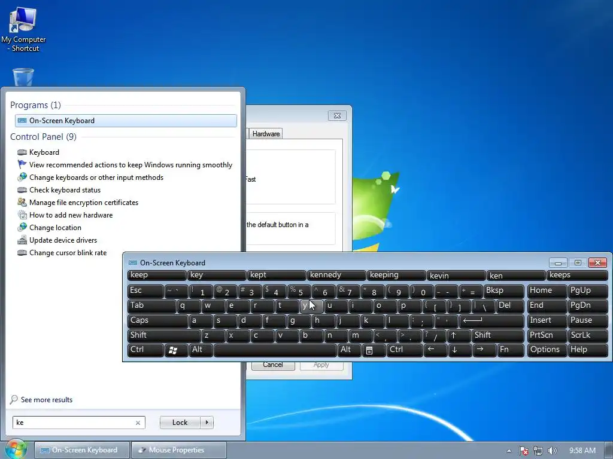Viewport: 613px width, 459px height.
Task: Toggle the right Alt key
Action: click(x=349, y=350)
